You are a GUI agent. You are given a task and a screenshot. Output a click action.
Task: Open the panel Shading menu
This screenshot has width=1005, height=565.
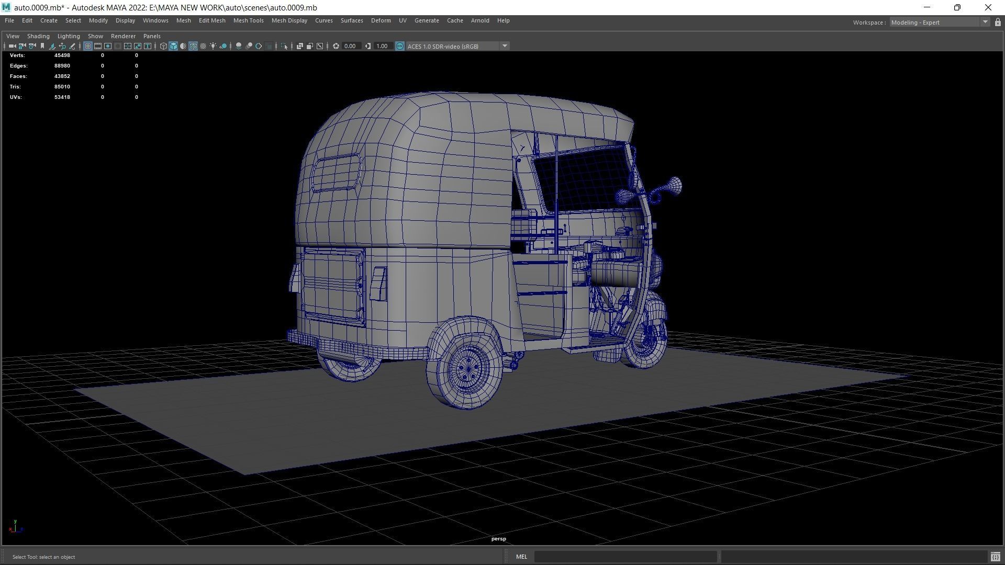[38, 36]
